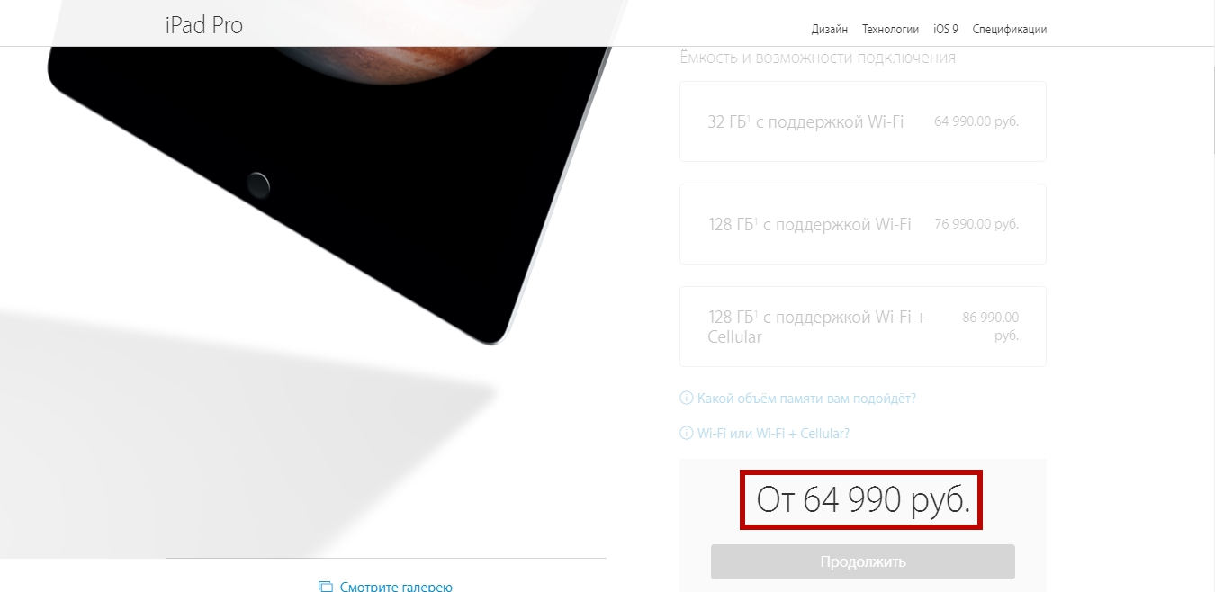Image resolution: width=1215 pixels, height=592 pixels.
Task: Click the info icon beside memory capacity question
Action: coord(686,398)
